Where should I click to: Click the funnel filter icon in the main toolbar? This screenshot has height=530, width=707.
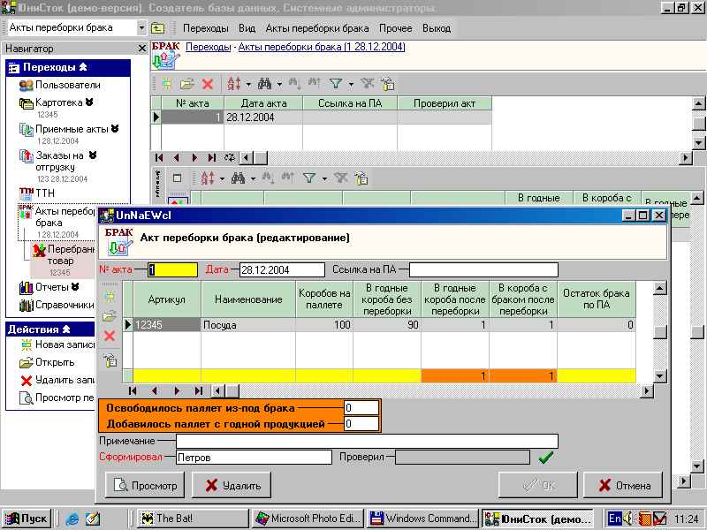coord(336,84)
